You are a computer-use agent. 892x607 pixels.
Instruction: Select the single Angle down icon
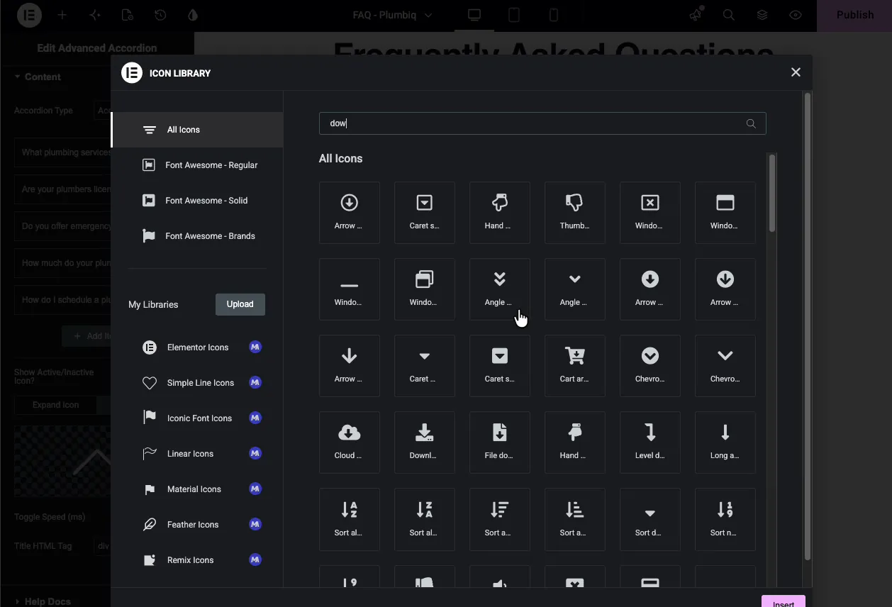(574, 289)
